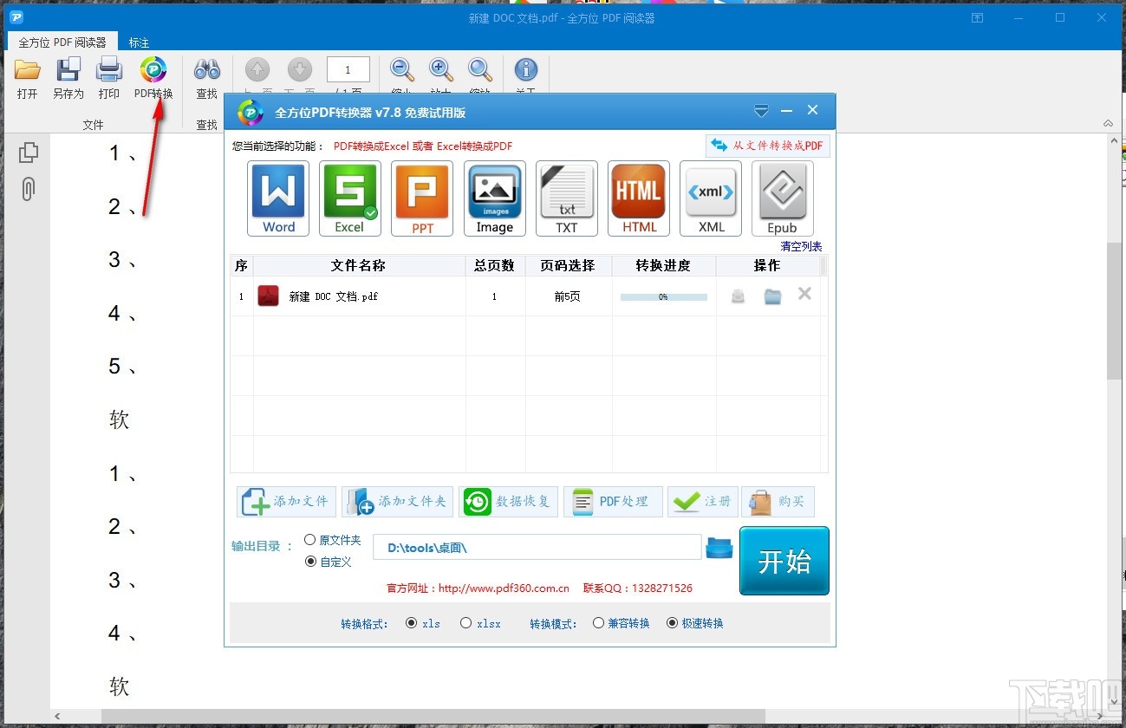Viewport: 1126px width, 728px height.
Task: Click the reader vertical scrollbar thumb
Action: [1116, 310]
